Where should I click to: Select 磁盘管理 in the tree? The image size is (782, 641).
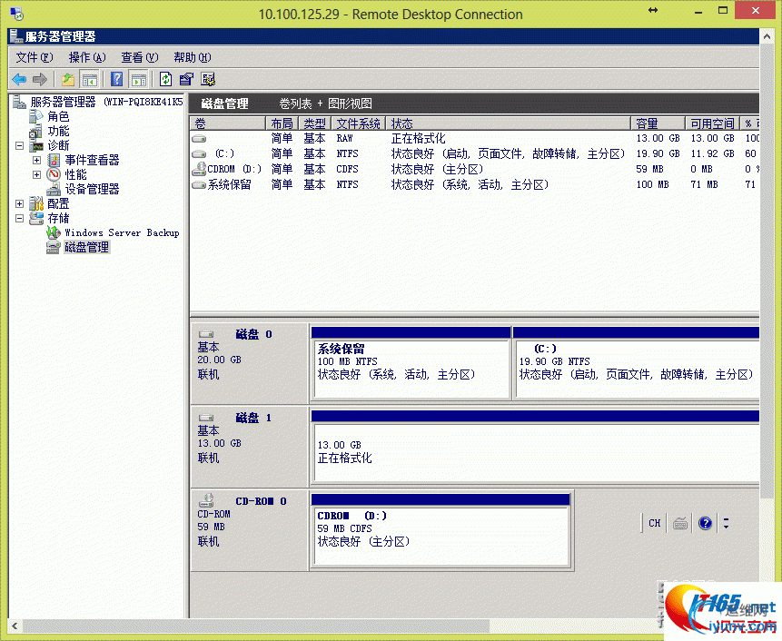87,247
